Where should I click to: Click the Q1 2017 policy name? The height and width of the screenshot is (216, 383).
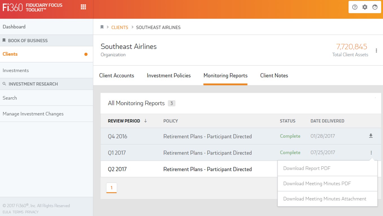pos(208,153)
